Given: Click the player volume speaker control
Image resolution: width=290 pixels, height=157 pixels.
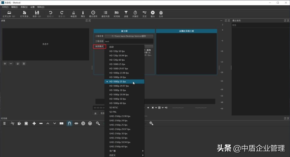Looking at the screenshot, I should (x=166, y=108).
